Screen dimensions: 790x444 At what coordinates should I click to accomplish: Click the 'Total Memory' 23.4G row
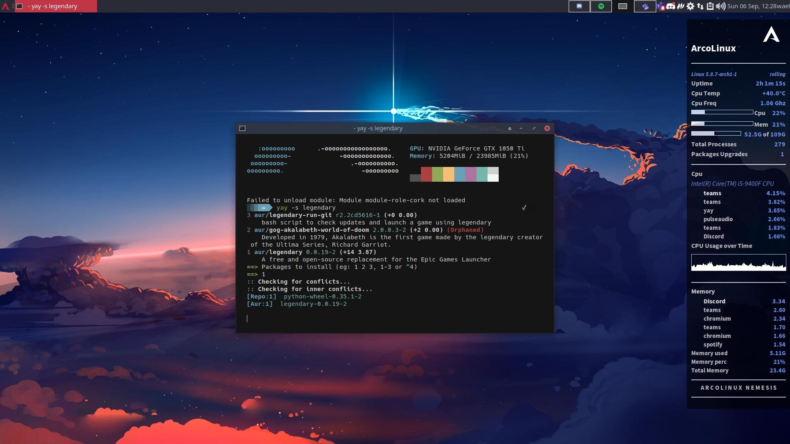coord(738,370)
